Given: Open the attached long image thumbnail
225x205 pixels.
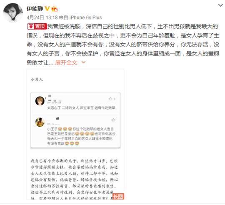Looking at the screenshot, I should (x=75, y=134).
